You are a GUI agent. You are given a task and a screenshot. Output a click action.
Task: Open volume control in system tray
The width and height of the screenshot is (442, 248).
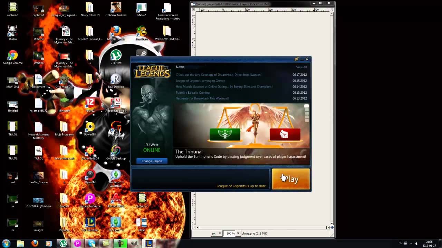click(x=417, y=244)
